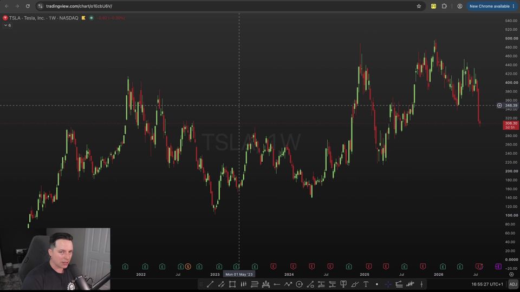This screenshot has height=292, width=520.
Task: Open timezone menu showing 16:55:27 UTC+1
Action: 487,284
